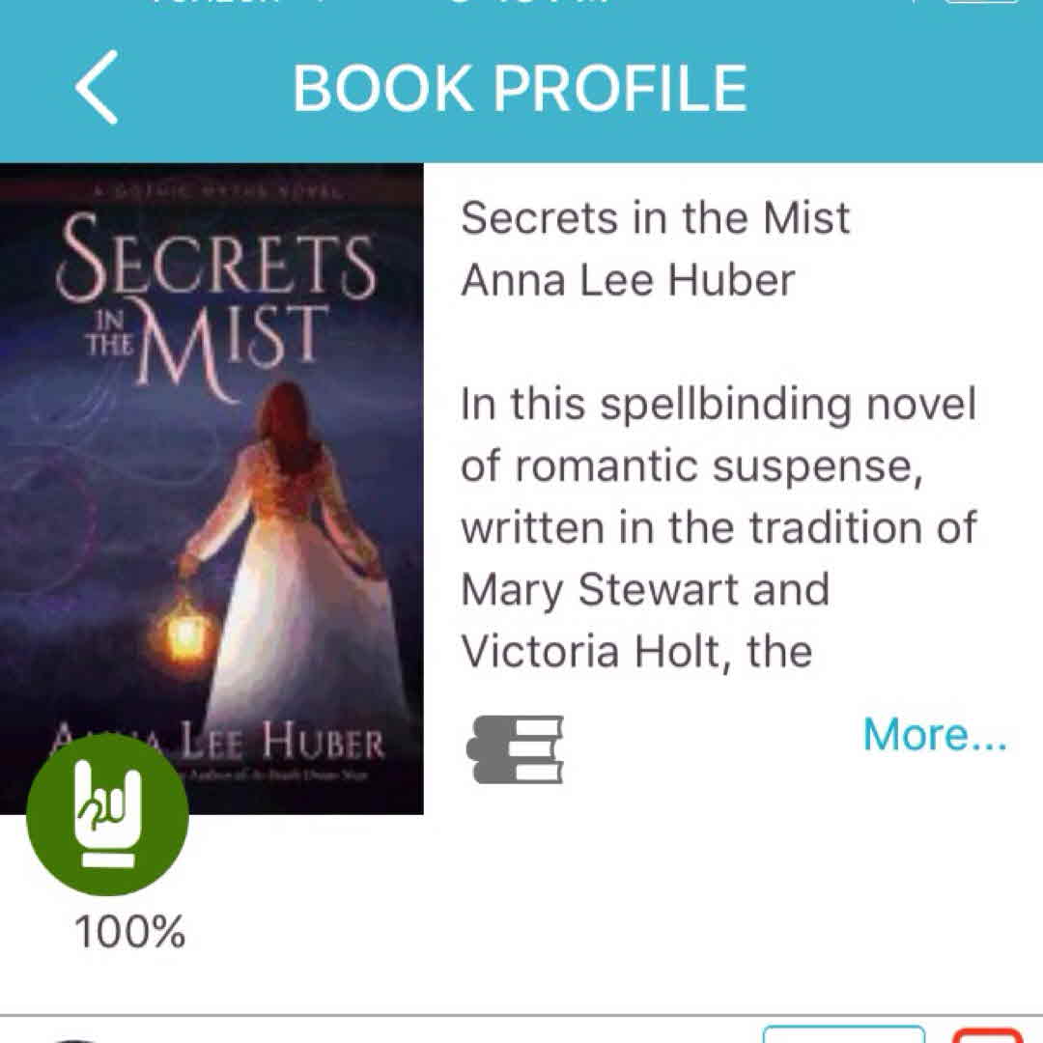Tap the battery indicator in status bar

click(980, 2)
